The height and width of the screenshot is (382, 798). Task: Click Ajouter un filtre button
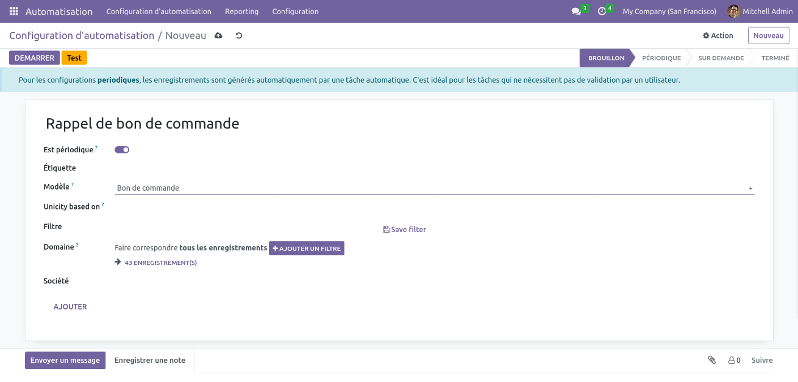[x=307, y=248]
